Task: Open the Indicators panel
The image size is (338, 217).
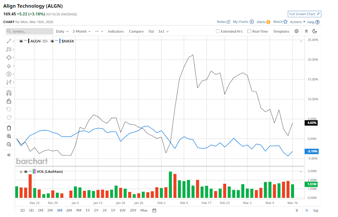Action: pos(116,31)
